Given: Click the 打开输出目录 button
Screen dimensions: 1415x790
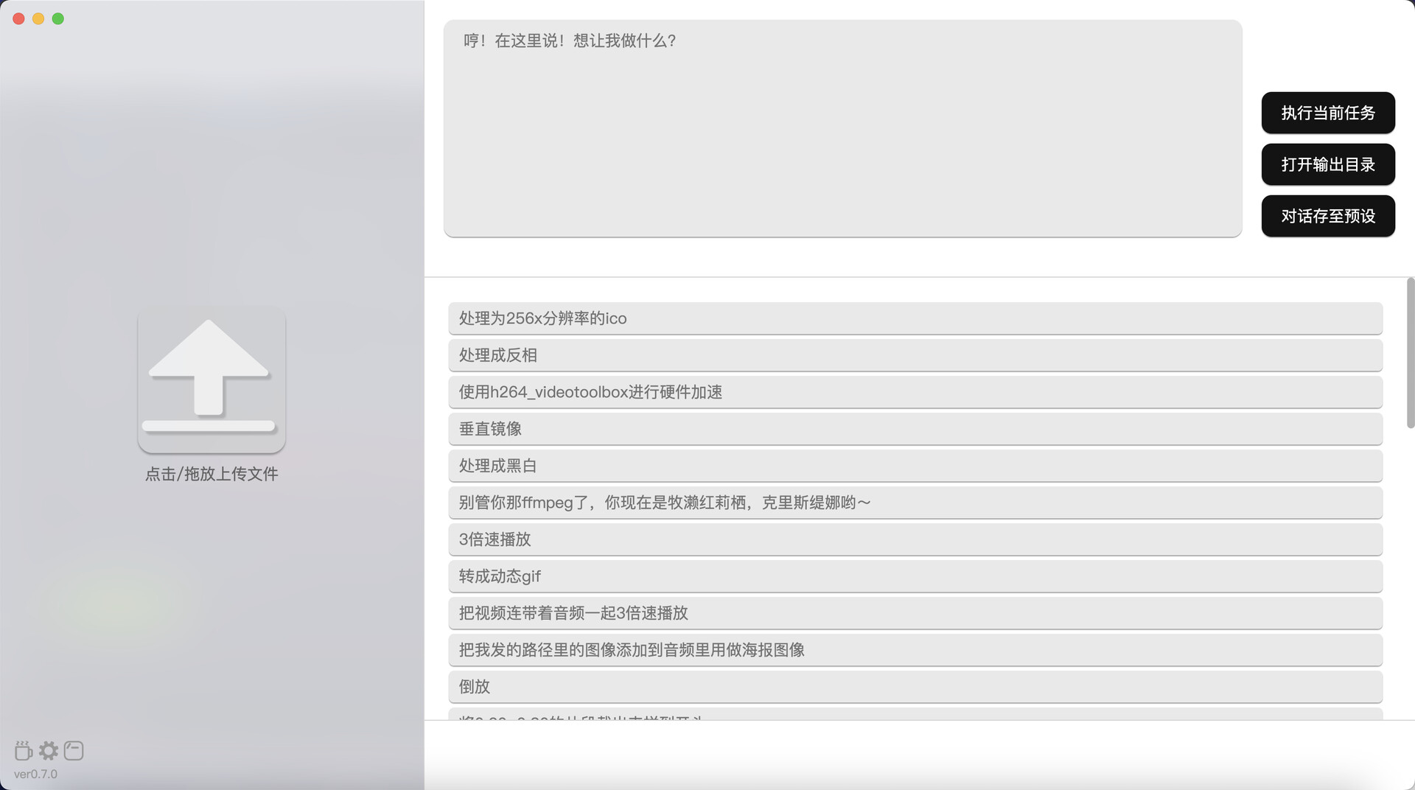Looking at the screenshot, I should click(1327, 164).
